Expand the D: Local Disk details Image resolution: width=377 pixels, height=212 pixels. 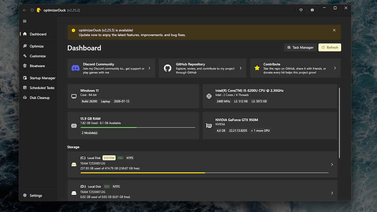(x=332, y=193)
